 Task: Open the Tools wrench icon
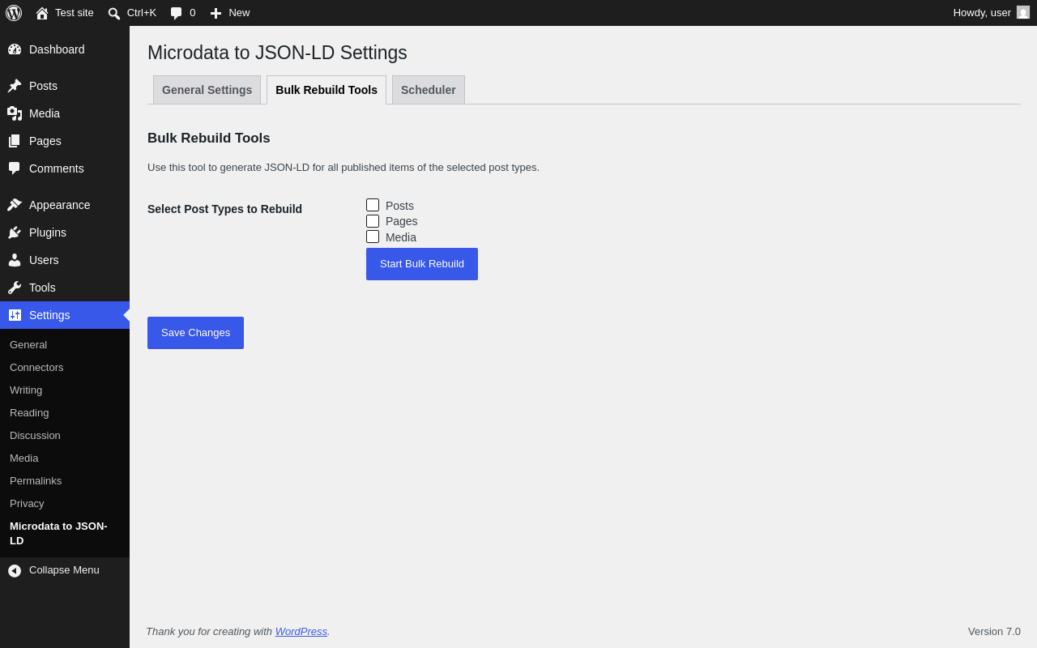click(15, 288)
